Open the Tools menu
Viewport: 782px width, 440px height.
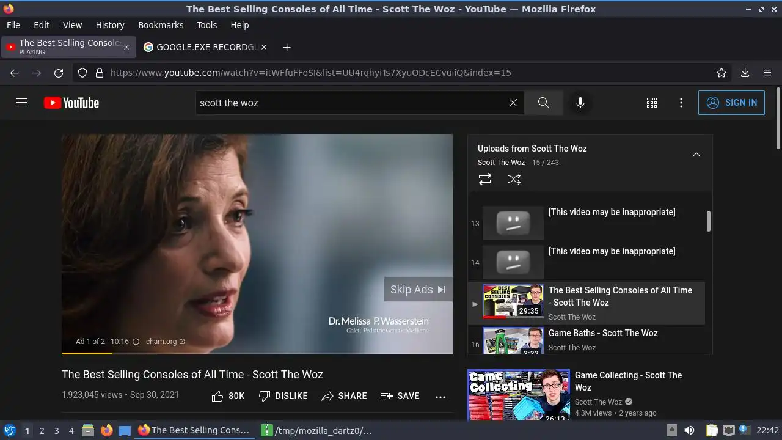click(x=206, y=25)
